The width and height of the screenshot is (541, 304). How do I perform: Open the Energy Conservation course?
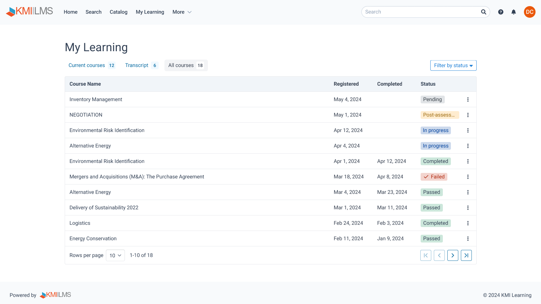(x=93, y=239)
